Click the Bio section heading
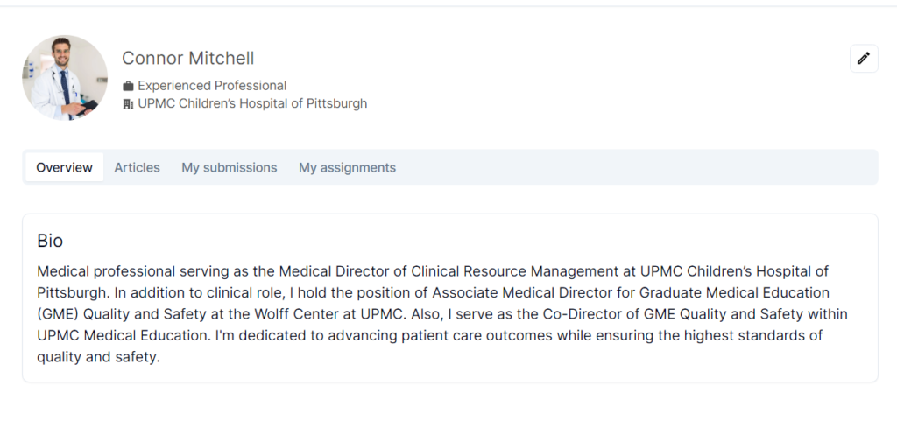Viewport: 897px width, 421px height. pos(50,242)
